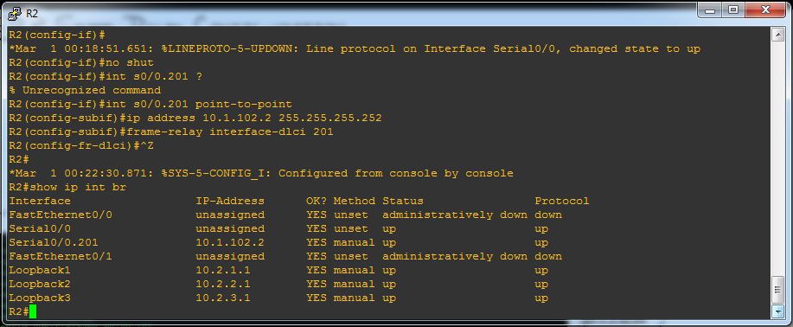Click the scrollbar down arrow

point(777,311)
